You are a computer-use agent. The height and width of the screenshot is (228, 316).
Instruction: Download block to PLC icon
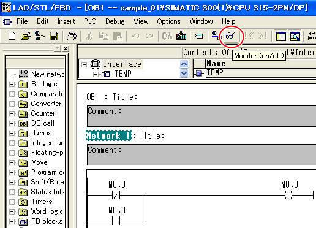coord(181,36)
